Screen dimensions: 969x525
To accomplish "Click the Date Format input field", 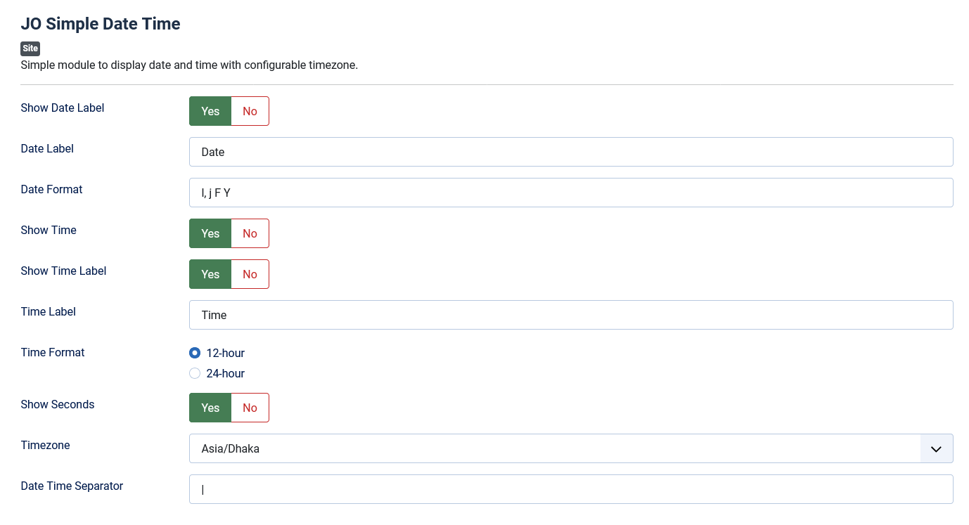I will [x=571, y=193].
